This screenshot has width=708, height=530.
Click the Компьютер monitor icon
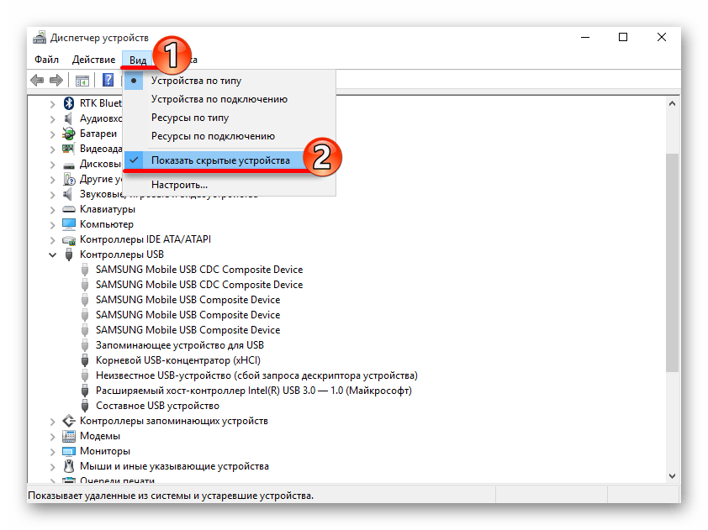click(69, 224)
